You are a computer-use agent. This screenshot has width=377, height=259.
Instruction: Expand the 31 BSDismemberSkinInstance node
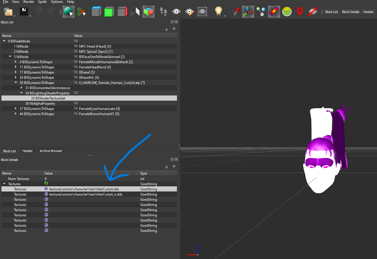(x=22, y=88)
